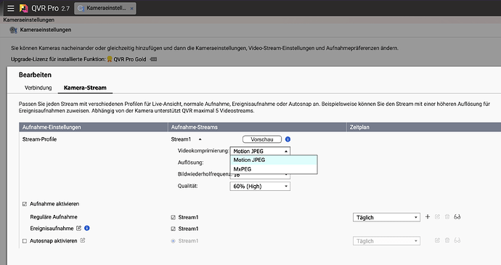
Task: Click the Aufnahme-Streams column header
Action: point(257,127)
